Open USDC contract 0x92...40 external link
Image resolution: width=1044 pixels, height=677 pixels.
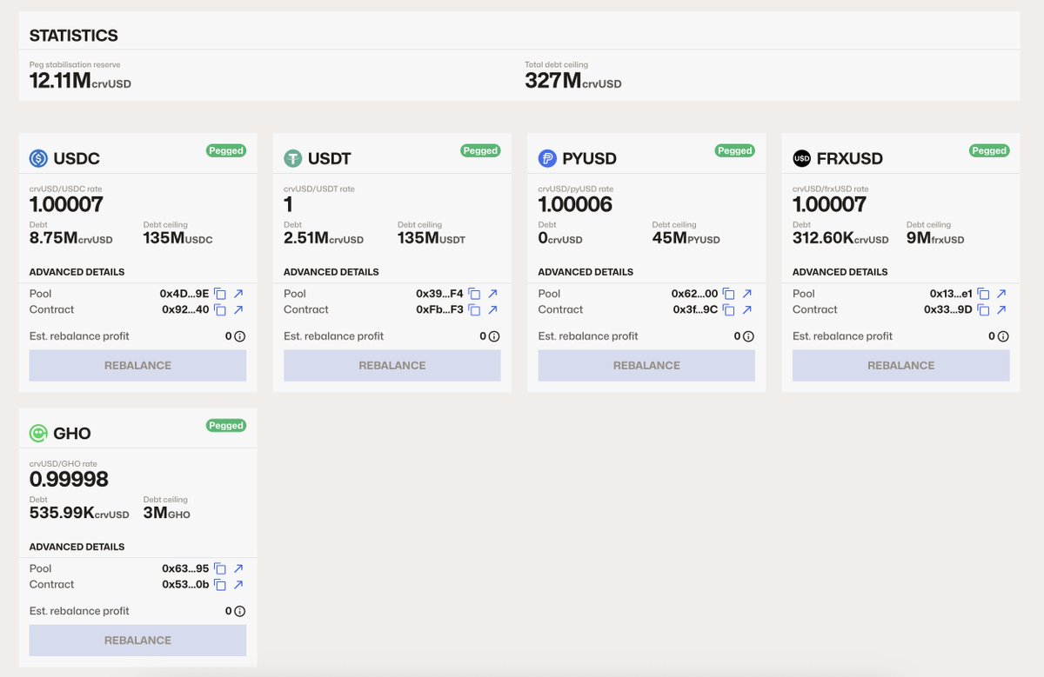tap(238, 309)
